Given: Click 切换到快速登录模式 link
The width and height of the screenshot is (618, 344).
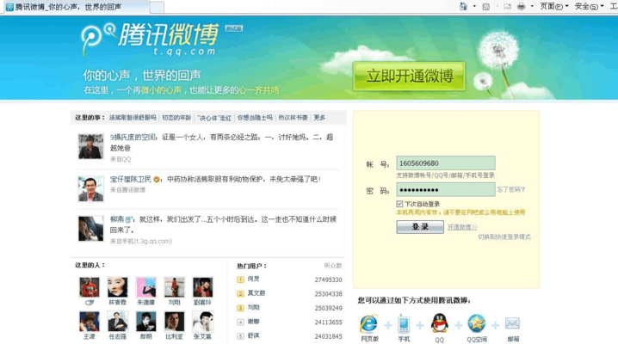Looking at the screenshot, I should point(504,237).
